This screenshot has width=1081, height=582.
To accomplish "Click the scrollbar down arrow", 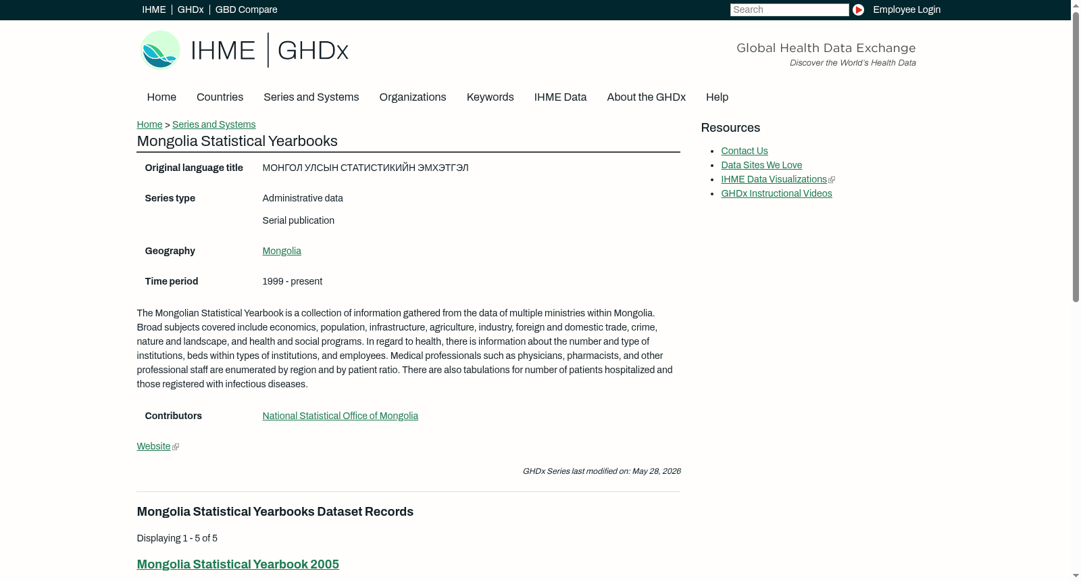I will coord(1076,576).
